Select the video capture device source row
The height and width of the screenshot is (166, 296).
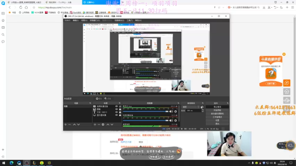(x=107, y=106)
